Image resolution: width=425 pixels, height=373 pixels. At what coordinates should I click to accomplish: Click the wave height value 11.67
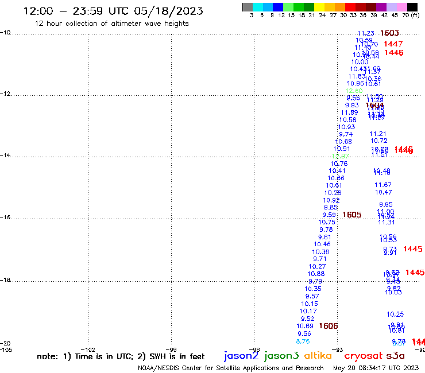coord(383,185)
